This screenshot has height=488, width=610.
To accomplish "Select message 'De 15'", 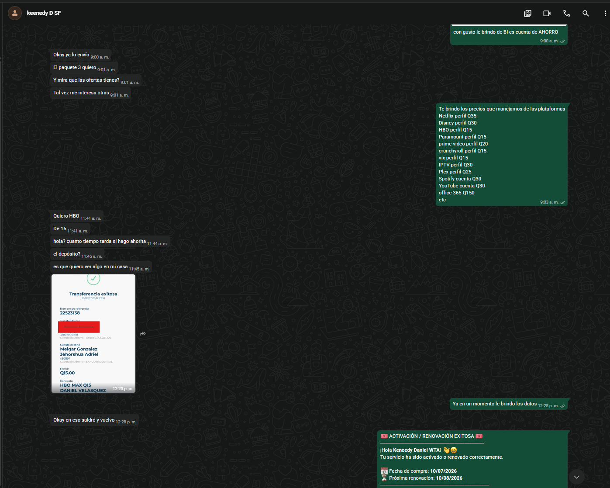I will (70, 229).
